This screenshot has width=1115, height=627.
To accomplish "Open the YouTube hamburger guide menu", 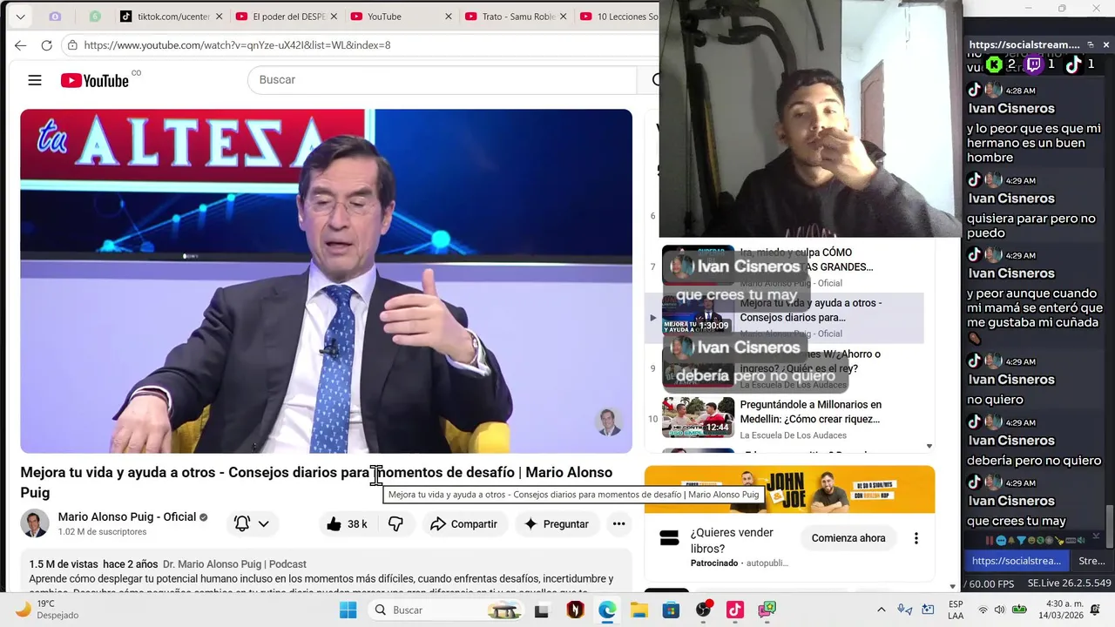I will pyautogui.click(x=35, y=80).
